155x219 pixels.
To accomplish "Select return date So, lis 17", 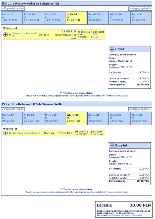I will tap(12, 119).
